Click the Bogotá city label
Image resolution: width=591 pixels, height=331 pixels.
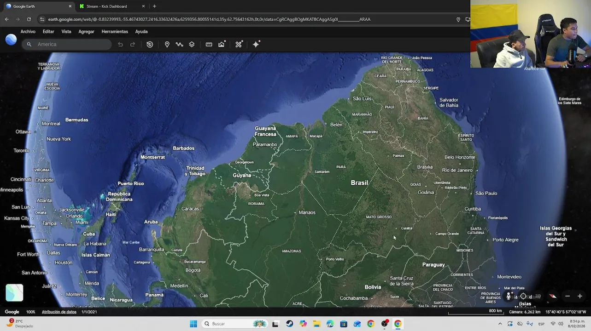pos(193,270)
